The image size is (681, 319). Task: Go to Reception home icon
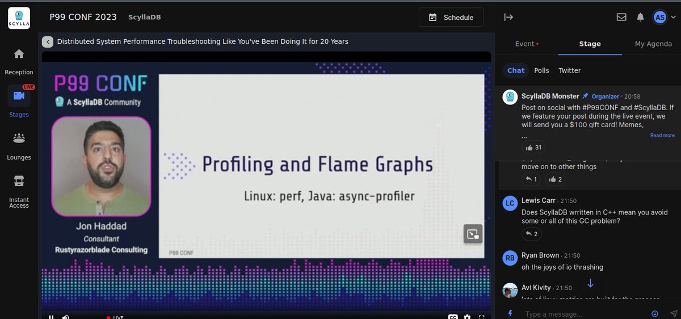tap(19, 54)
